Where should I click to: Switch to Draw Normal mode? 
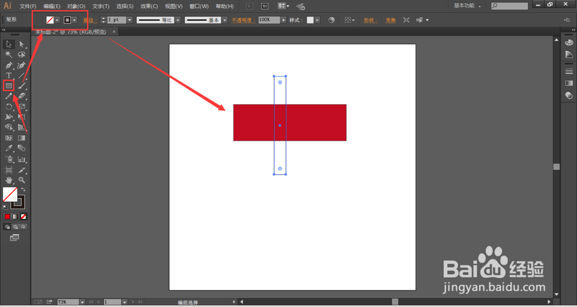tap(8, 227)
